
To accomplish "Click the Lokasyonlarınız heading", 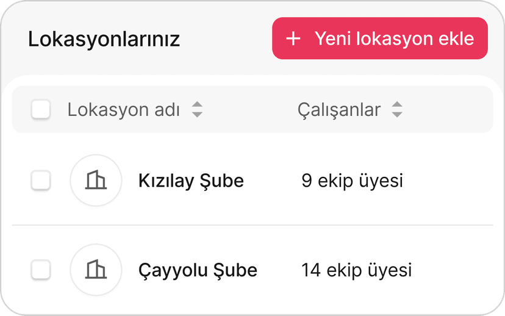I will point(104,40).
